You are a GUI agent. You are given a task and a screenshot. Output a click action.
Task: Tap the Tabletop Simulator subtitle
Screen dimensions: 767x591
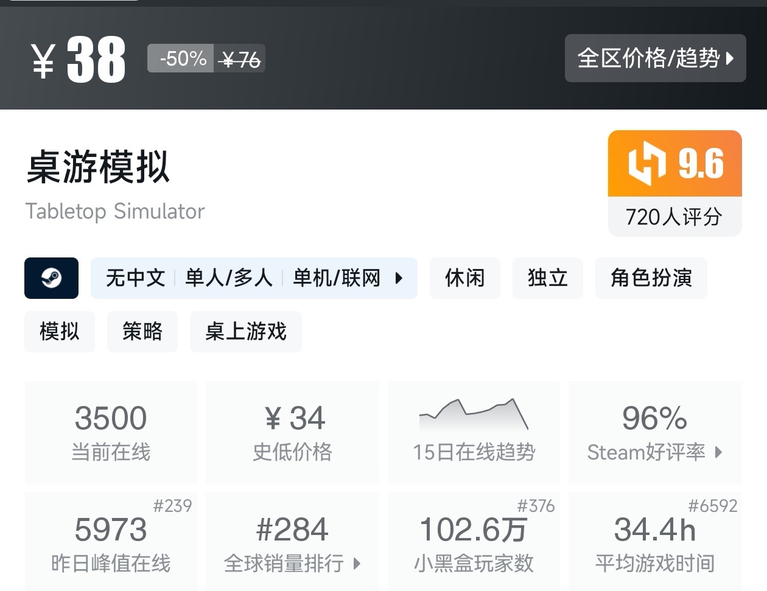click(115, 211)
